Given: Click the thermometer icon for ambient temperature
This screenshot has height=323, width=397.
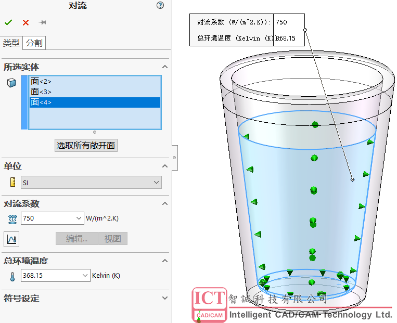Looking at the screenshot, I should [x=12, y=276].
